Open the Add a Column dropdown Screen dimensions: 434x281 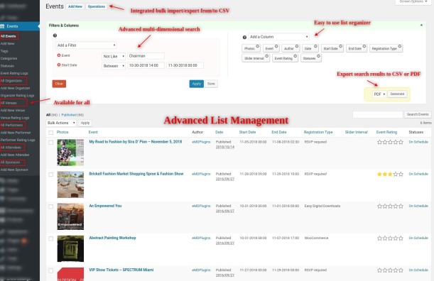pyautogui.click(x=278, y=37)
